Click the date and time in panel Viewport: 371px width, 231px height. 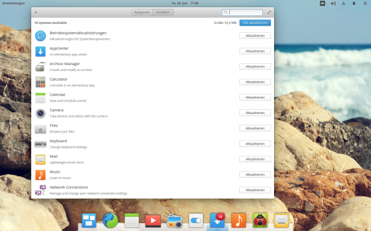click(x=185, y=4)
